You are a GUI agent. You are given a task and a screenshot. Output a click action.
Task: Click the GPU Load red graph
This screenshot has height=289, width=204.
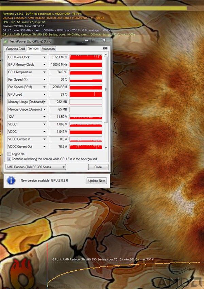[86, 94]
